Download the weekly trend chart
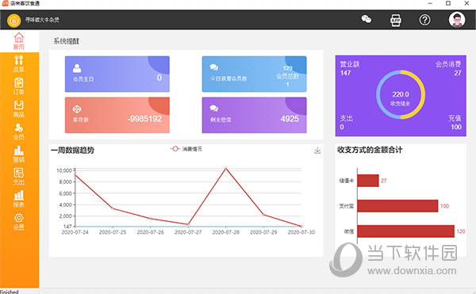 (x=317, y=151)
